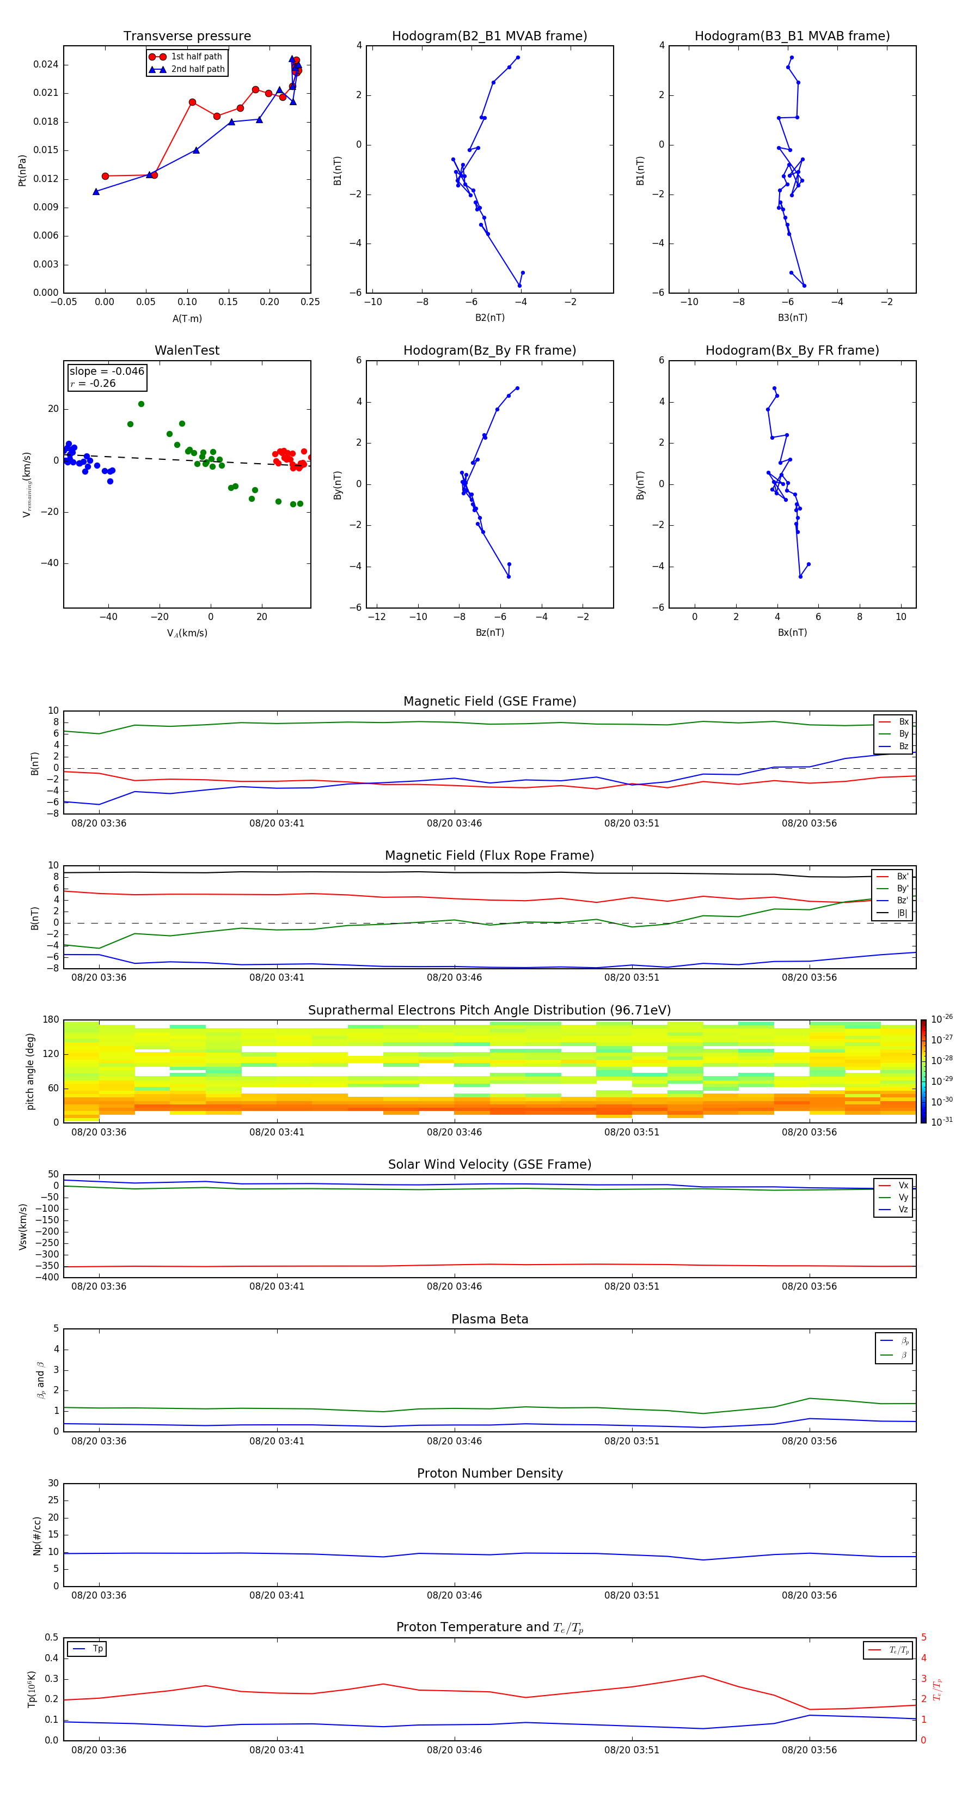Click '08/20 03:46' tick under Proton Temperature plot
Viewport: 980px width, 1798px height.
454,1750
